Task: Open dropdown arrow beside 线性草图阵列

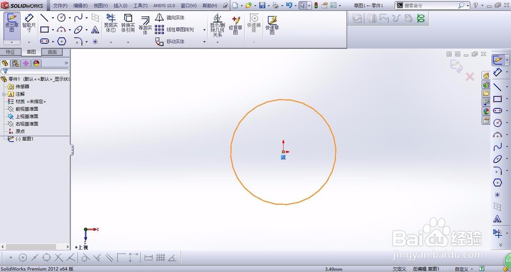Action: tap(204, 30)
